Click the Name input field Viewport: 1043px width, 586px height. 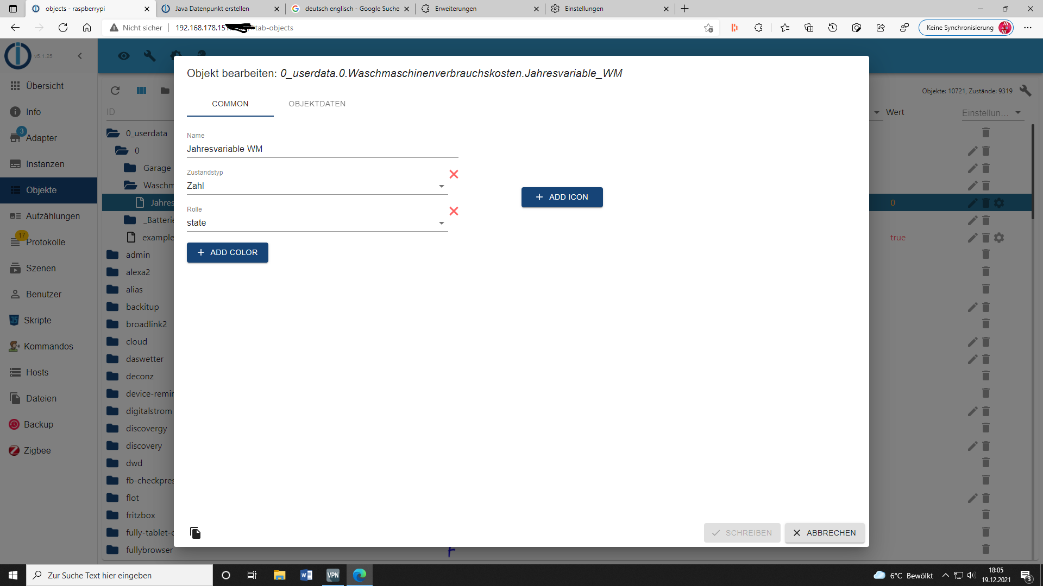[322, 149]
